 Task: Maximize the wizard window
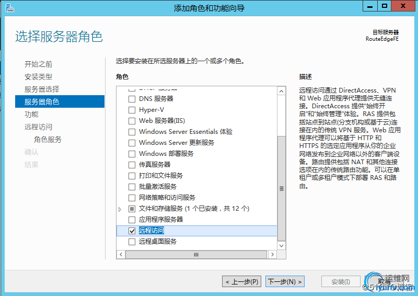tap(384, 6)
